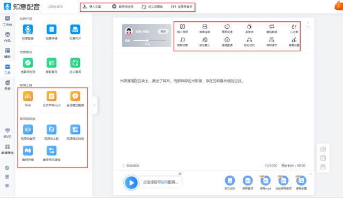Click Import Copy (导入文案) in top toolbar
Viewport: 343px width, 198px height.
click(x=92, y=7)
